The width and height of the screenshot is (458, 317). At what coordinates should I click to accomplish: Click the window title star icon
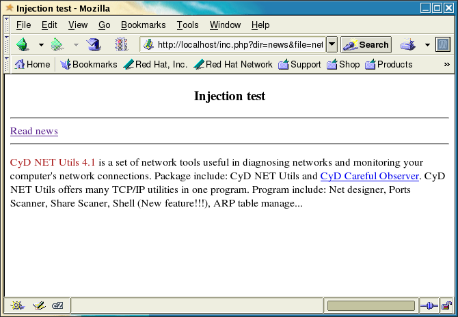10,7
